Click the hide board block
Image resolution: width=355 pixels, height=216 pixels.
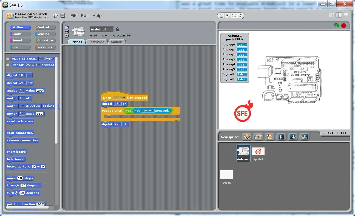coord(16,159)
